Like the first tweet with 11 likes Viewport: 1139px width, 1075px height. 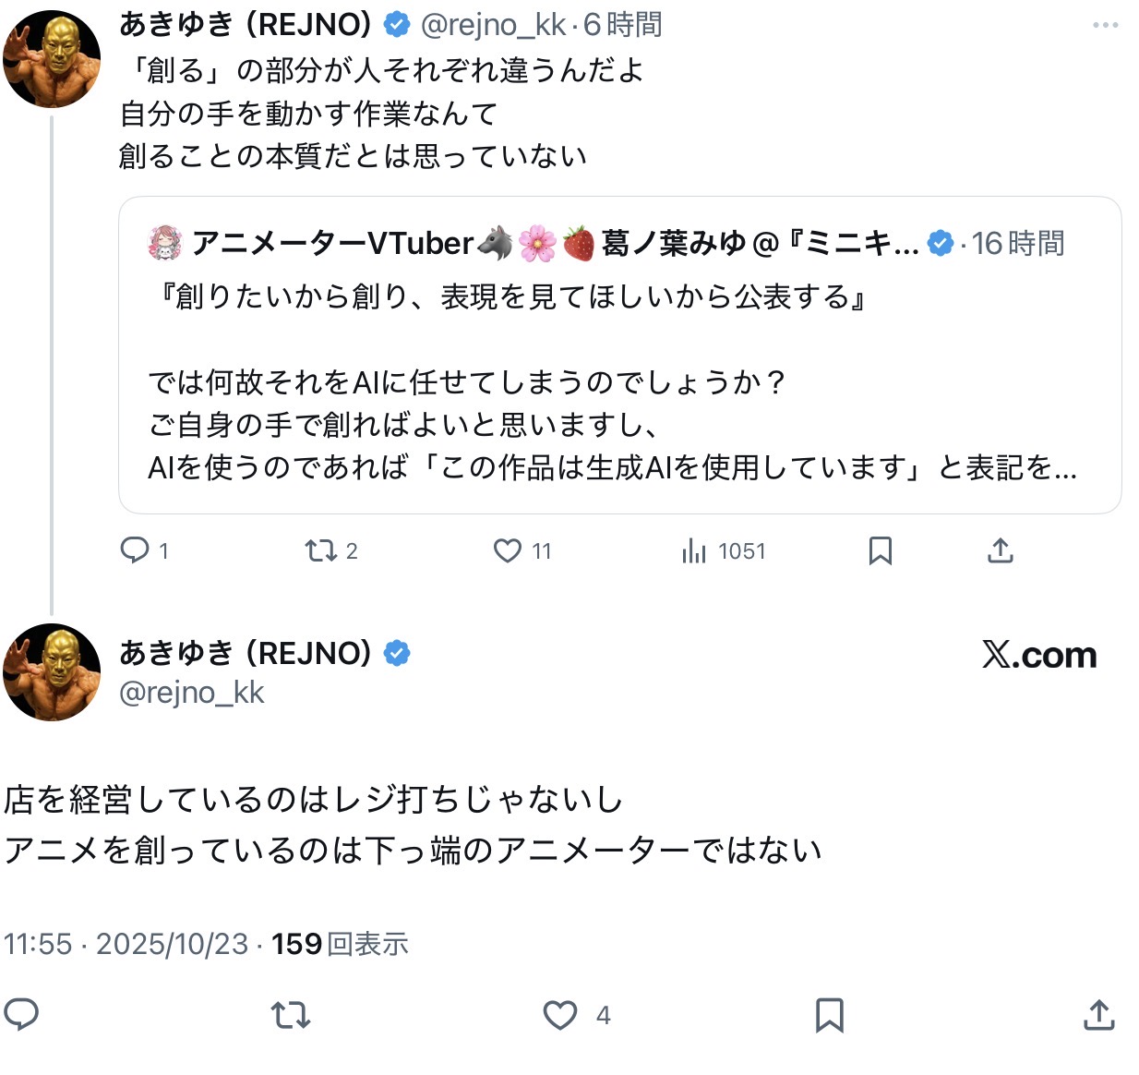click(508, 550)
